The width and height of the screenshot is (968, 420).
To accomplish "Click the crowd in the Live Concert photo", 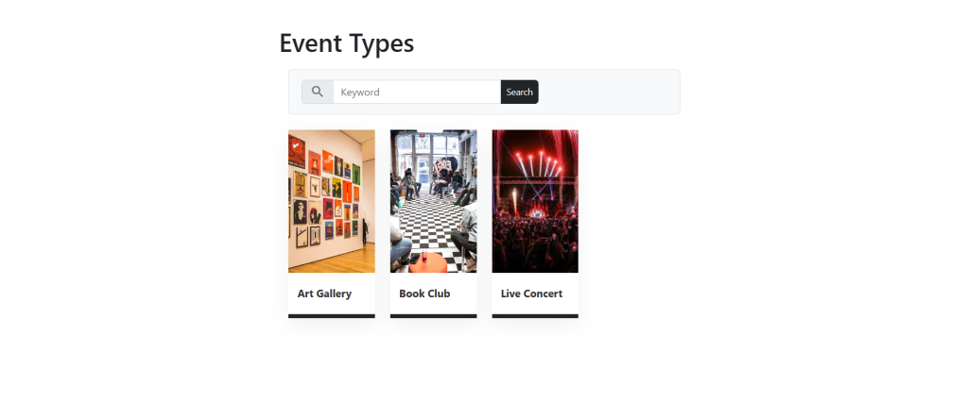I will click(x=535, y=244).
